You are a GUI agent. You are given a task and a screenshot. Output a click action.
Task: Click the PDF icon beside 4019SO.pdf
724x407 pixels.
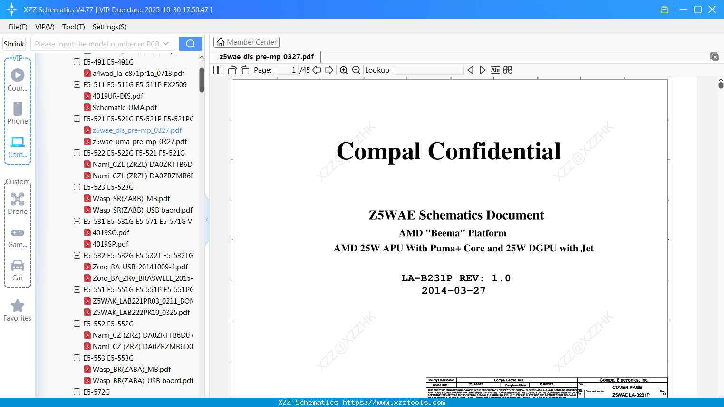point(87,232)
